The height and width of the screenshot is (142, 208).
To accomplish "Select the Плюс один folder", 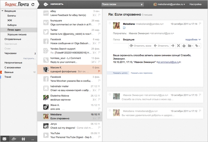I will click(x=19, y=30).
